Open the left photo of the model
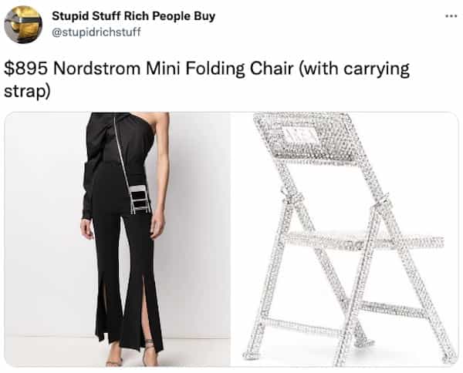The height and width of the screenshot is (373, 463). coord(117,240)
